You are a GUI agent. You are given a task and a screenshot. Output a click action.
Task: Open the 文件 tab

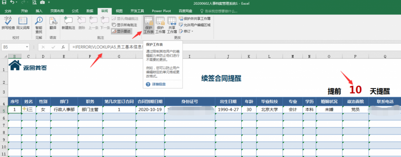point(8,11)
